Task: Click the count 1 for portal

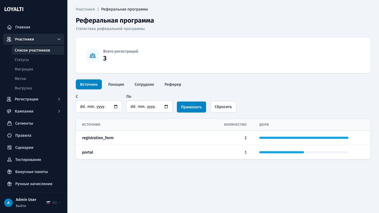Action: [246, 152]
